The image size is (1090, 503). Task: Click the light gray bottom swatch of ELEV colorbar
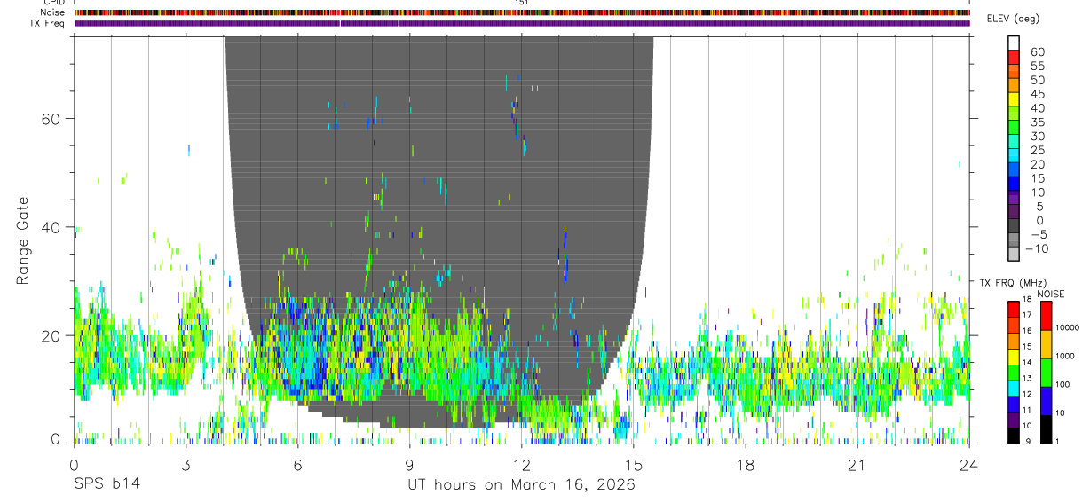coord(1014,254)
